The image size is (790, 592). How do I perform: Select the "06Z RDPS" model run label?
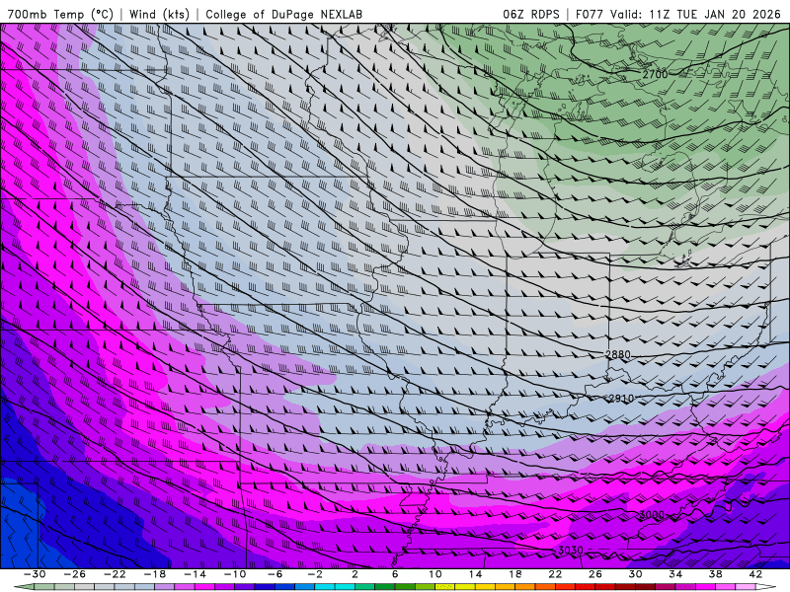[531, 14]
